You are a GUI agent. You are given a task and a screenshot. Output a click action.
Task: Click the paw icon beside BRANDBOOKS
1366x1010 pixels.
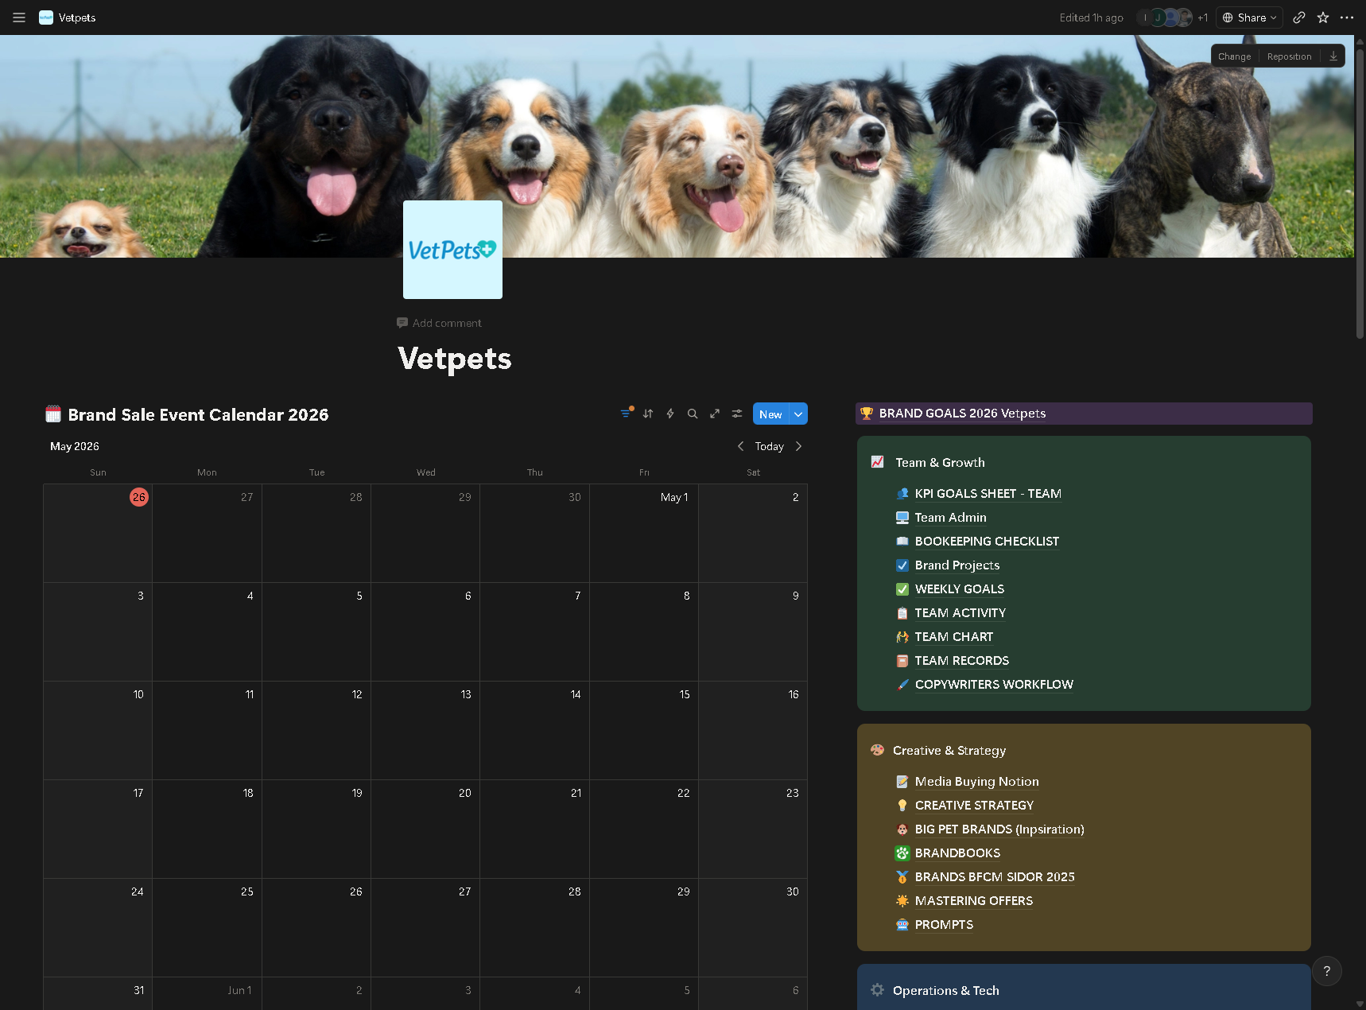pyautogui.click(x=902, y=853)
